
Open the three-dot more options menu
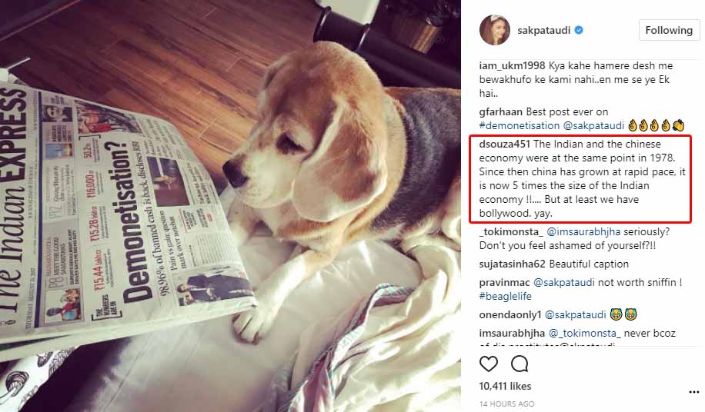pos(693,392)
